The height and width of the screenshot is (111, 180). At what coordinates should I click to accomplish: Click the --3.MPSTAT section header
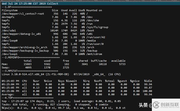click(30, 71)
